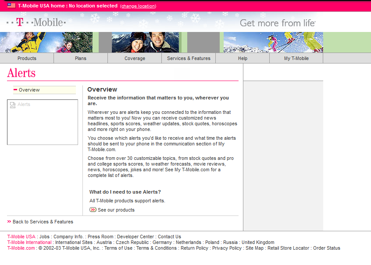Select the United Kingdom site link
Image resolution: width=371 pixels, height=265 pixels.
258,242
